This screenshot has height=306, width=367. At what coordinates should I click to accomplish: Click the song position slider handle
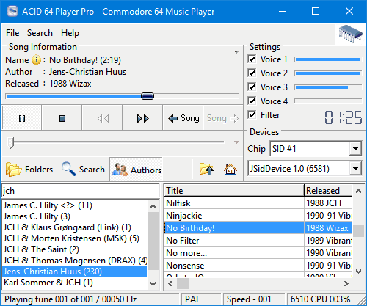[148, 96]
